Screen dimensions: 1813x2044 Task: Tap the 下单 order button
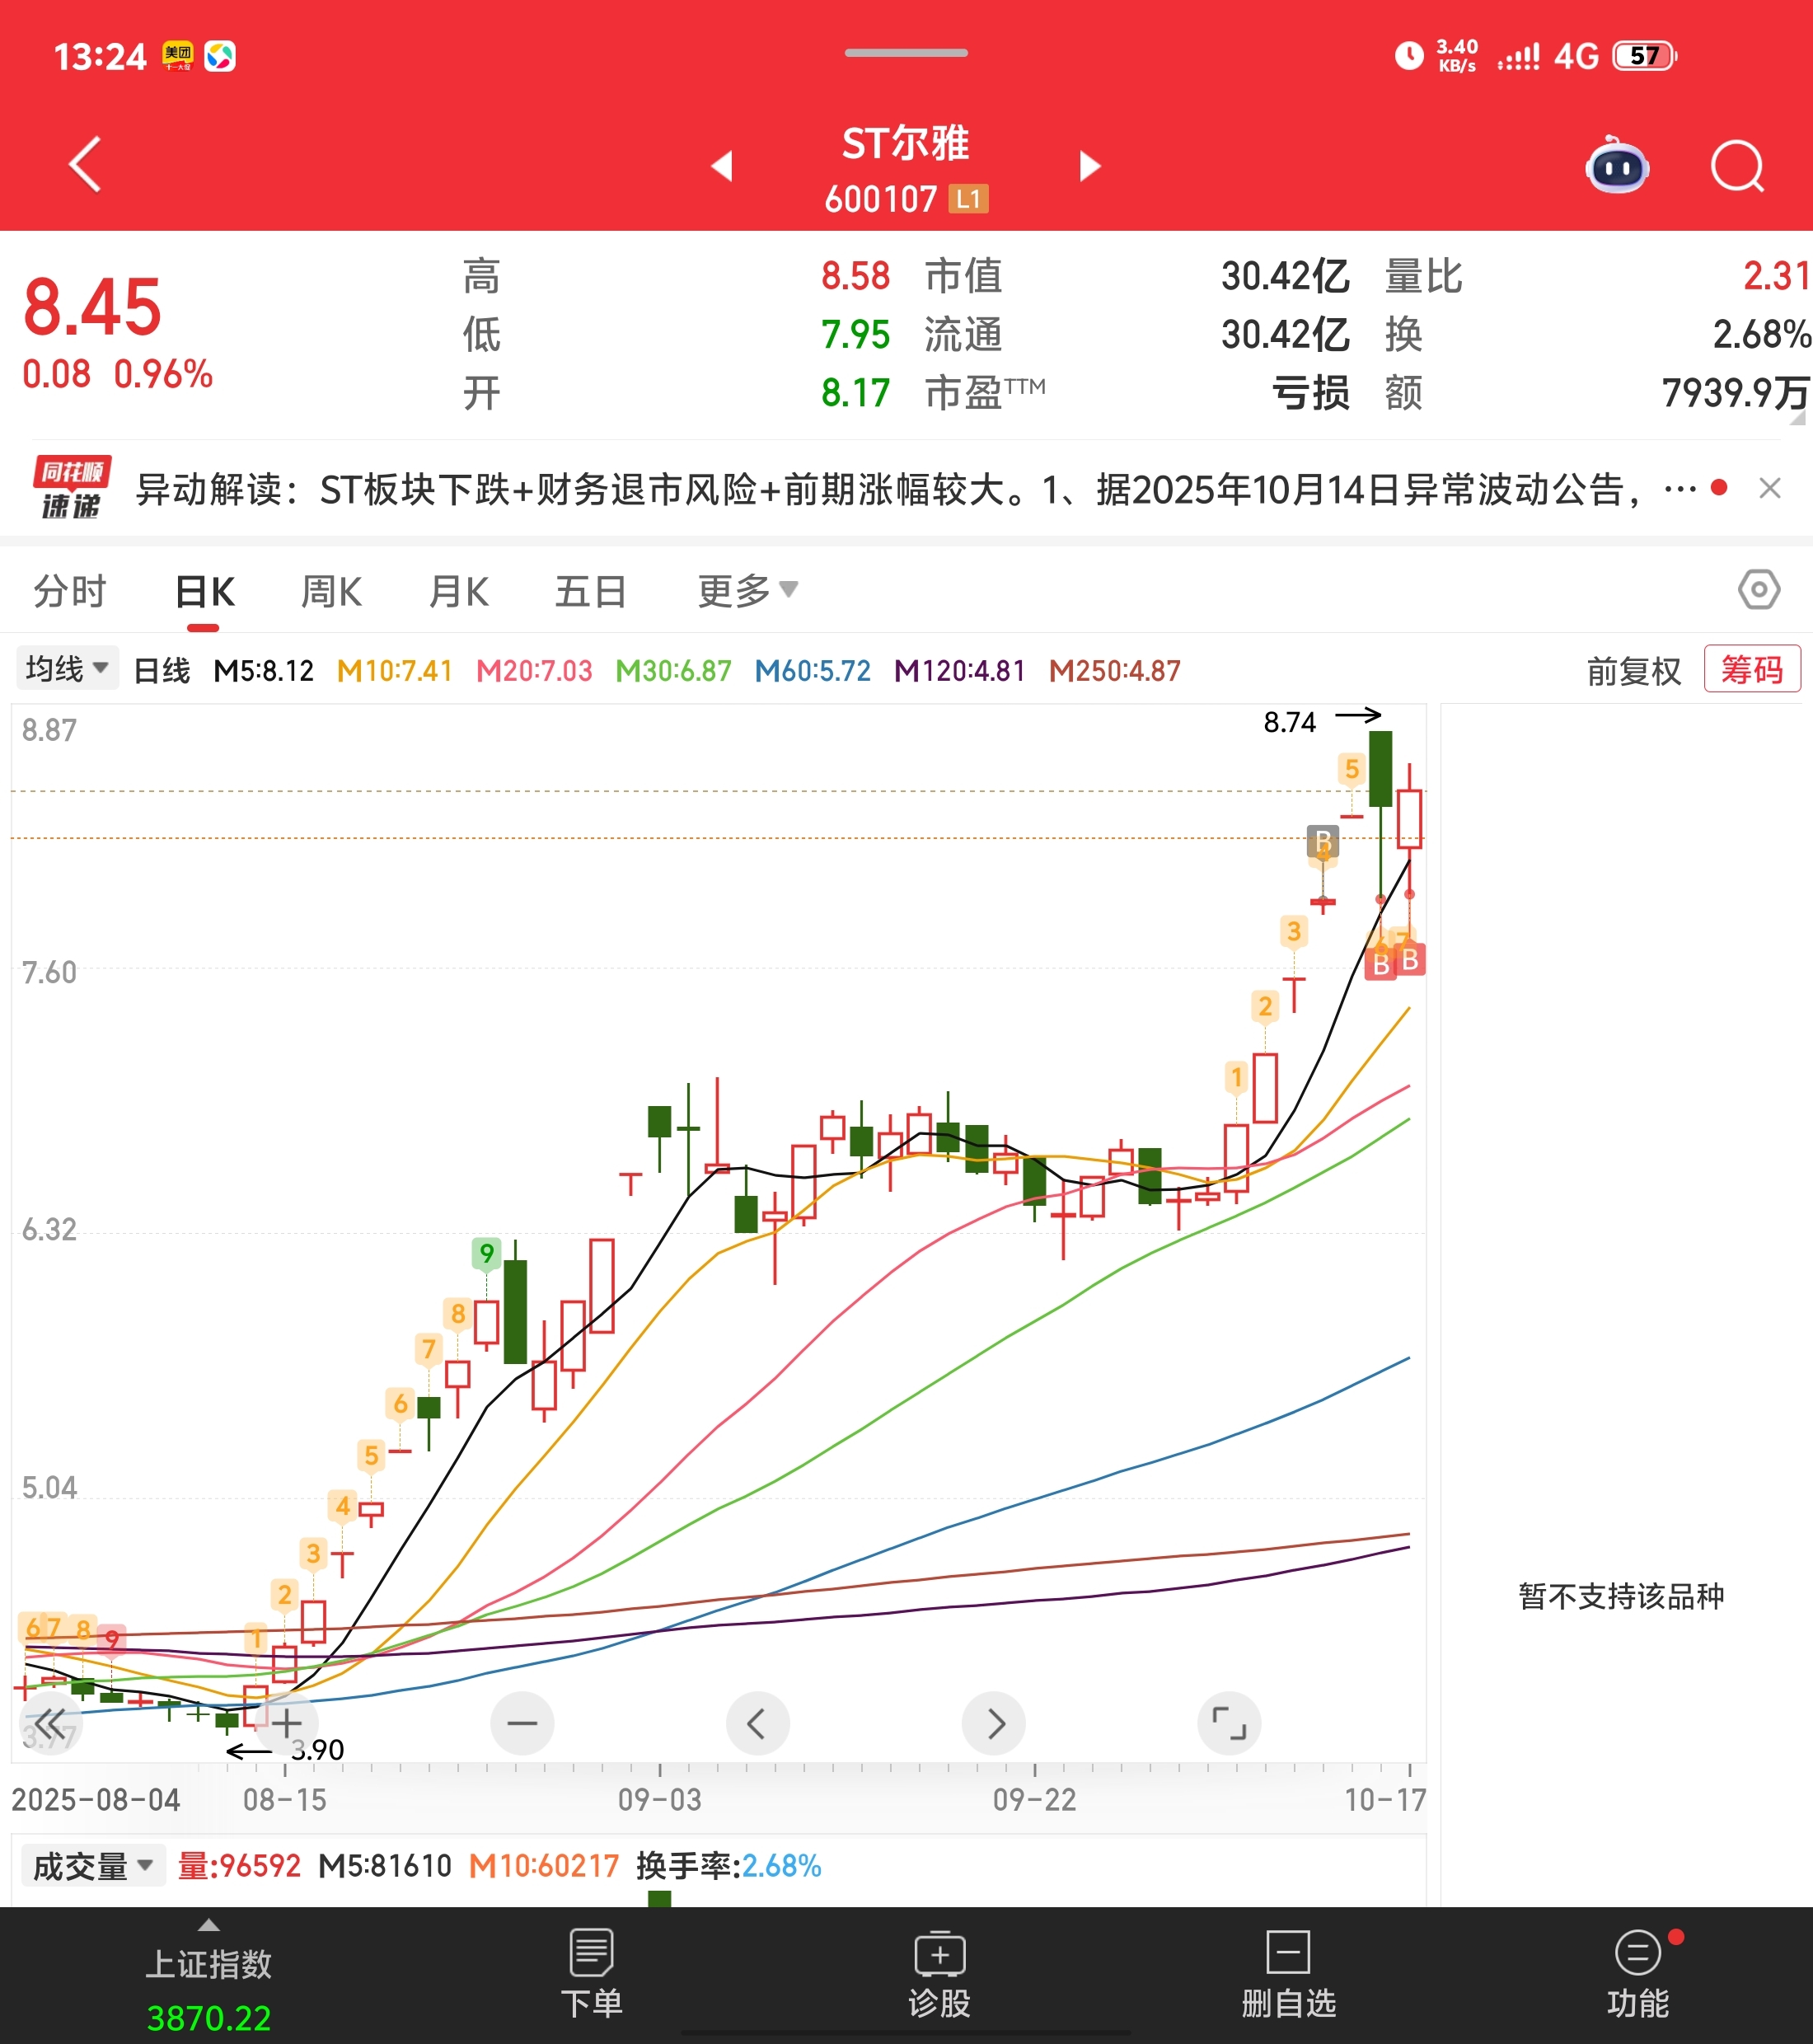coord(591,1976)
